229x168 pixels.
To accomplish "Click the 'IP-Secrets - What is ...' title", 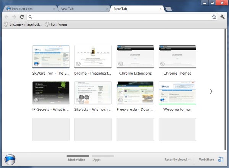I will pyautogui.click(x=51, y=109).
